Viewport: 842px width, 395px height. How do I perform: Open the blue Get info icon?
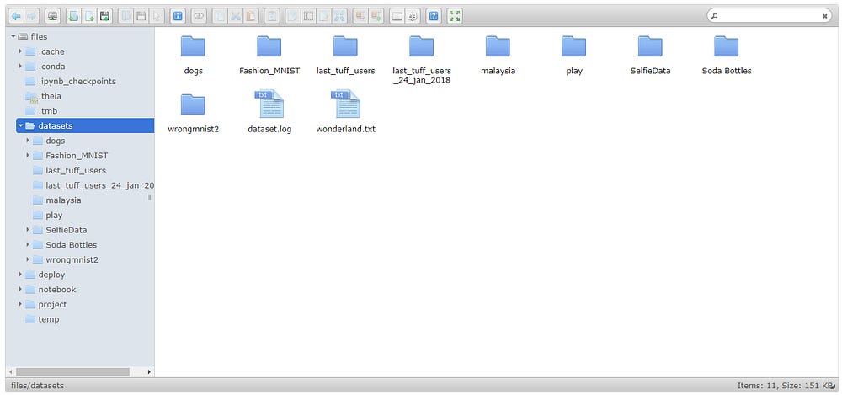click(x=178, y=16)
